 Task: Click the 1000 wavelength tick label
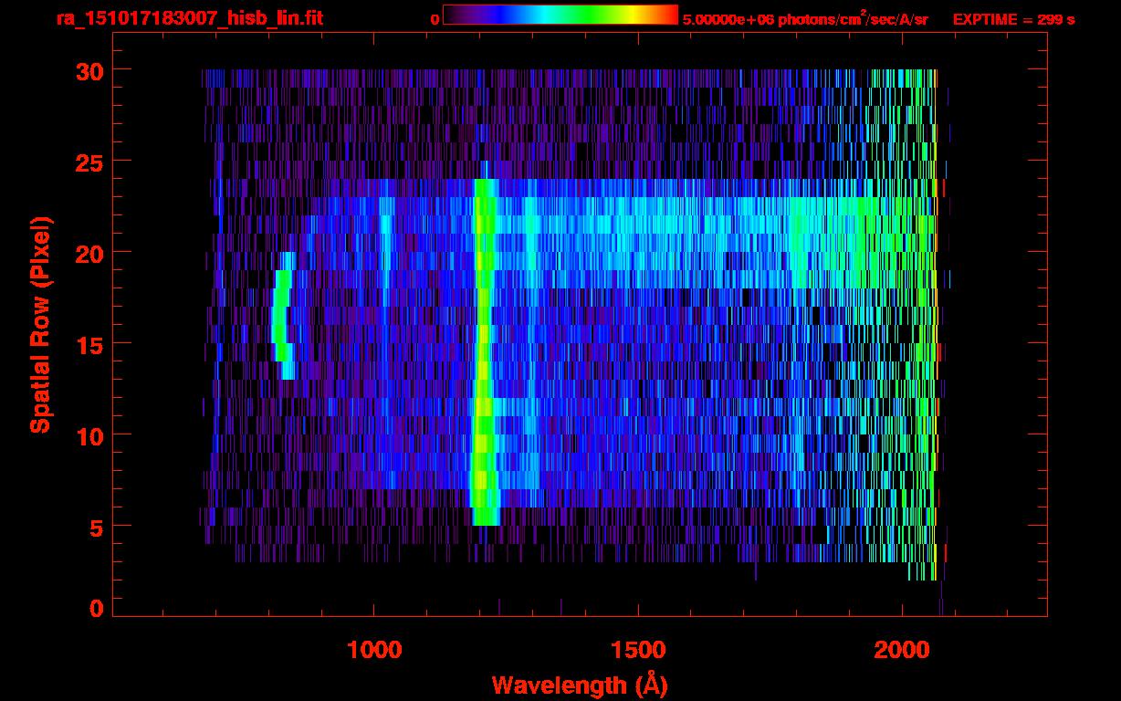[x=374, y=650]
